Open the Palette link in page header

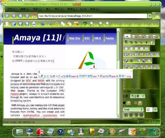click(x=110, y=38)
